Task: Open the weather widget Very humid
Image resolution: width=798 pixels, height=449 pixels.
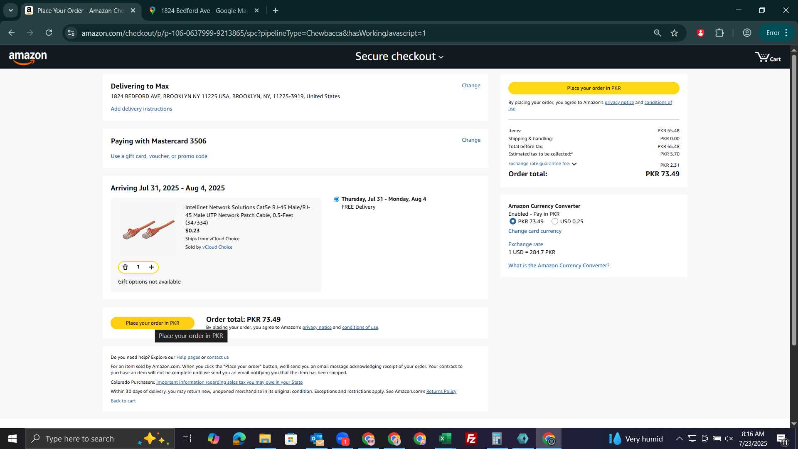Action: click(x=636, y=439)
